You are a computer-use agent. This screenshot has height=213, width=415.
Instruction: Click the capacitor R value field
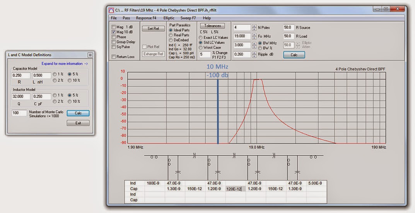pyautogui.click(x=21, y=76)
